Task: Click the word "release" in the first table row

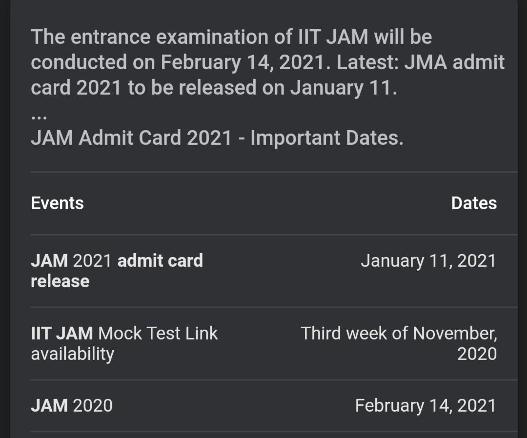Action: pos(60,281)
